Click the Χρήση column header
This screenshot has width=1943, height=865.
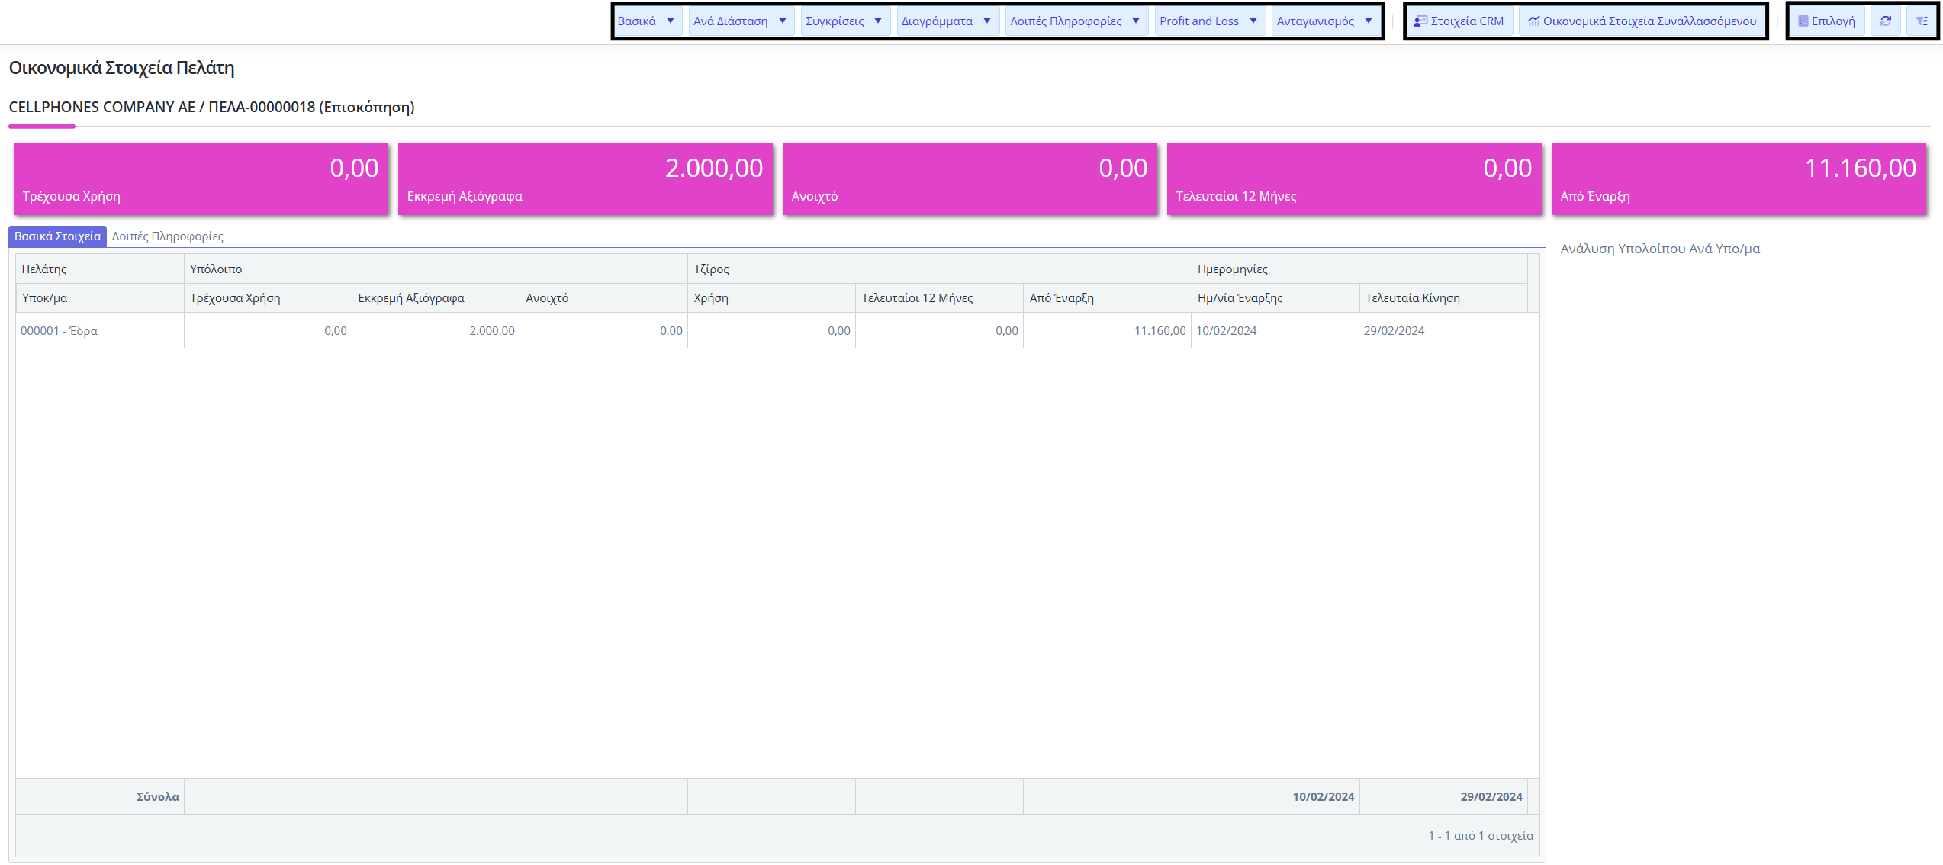771,298
